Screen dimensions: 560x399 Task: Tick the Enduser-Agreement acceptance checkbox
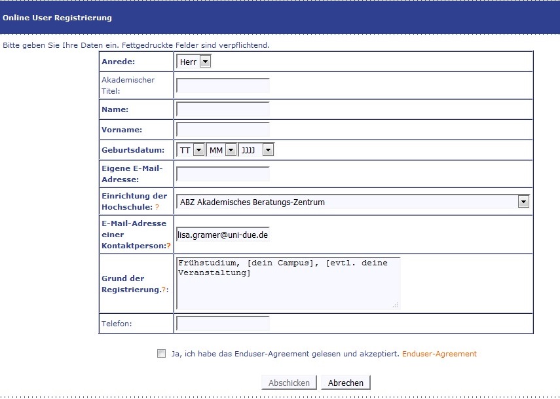pos(162,354)
